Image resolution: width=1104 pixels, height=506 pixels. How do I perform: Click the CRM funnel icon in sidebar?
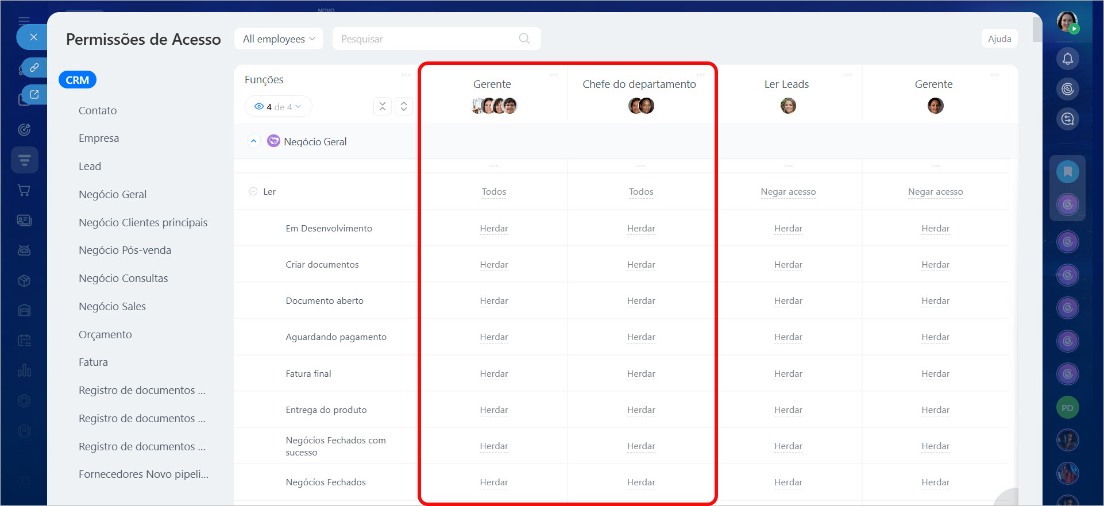[24, 160]
